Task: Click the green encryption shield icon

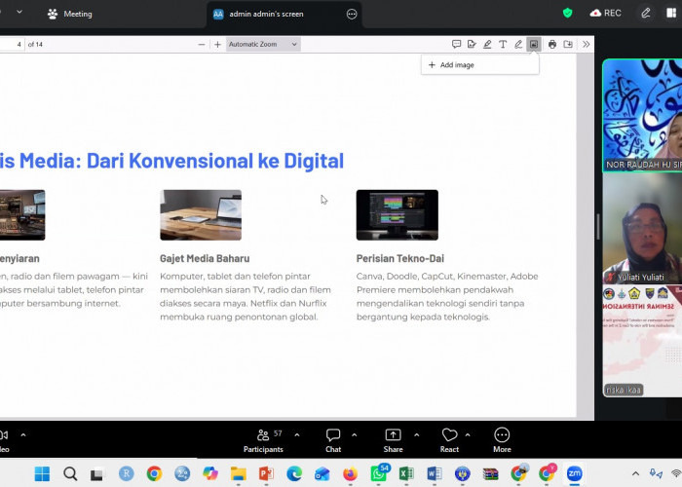Action: (x=567, y=13)
